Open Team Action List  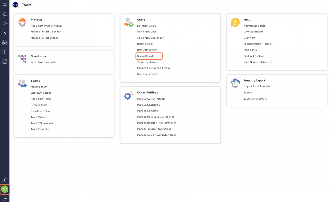(40, 129)
